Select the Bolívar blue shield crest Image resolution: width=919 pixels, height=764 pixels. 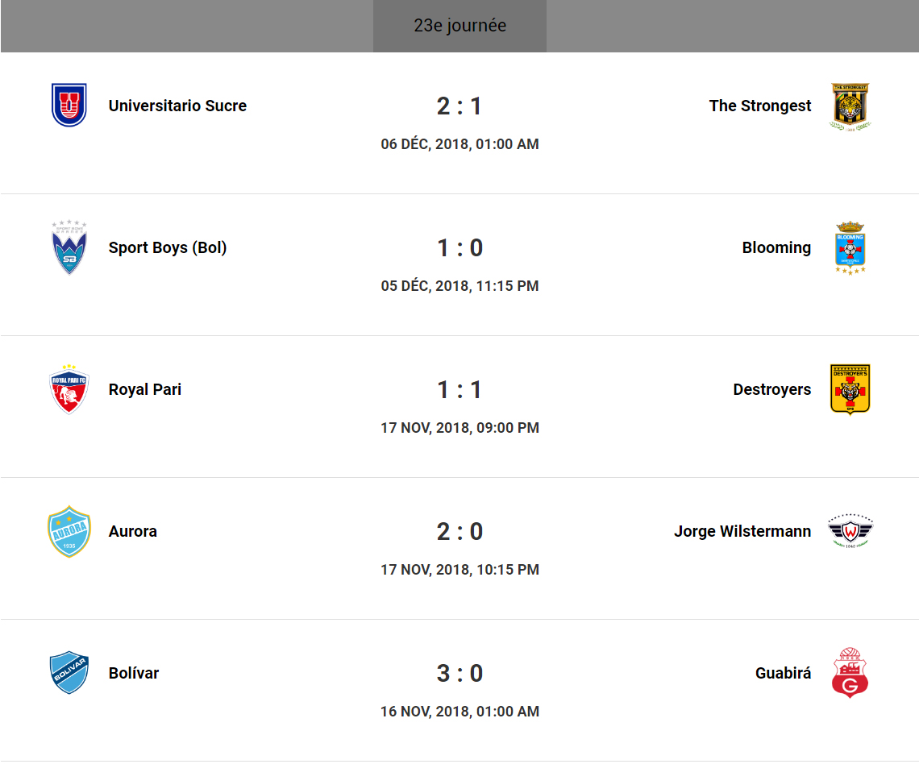tap(69, 673)
